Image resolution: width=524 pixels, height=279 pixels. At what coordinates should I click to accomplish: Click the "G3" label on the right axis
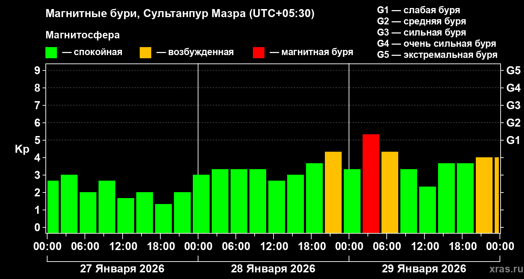click(x=513, y=105)
